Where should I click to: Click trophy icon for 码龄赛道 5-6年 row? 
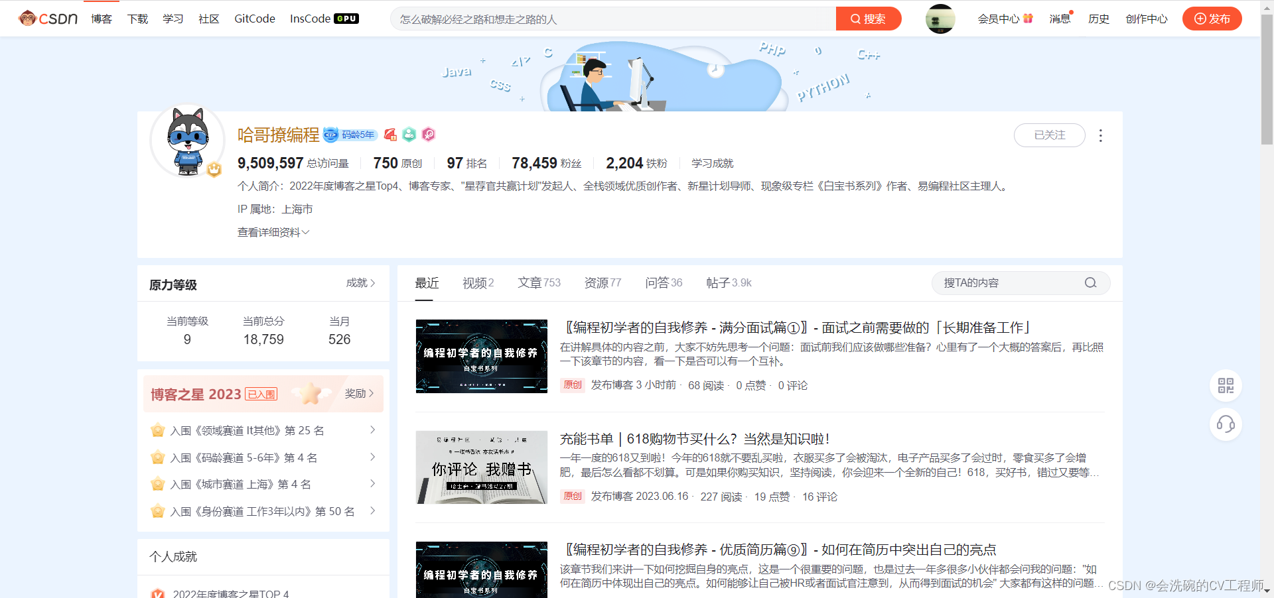[x=158, y=457]
